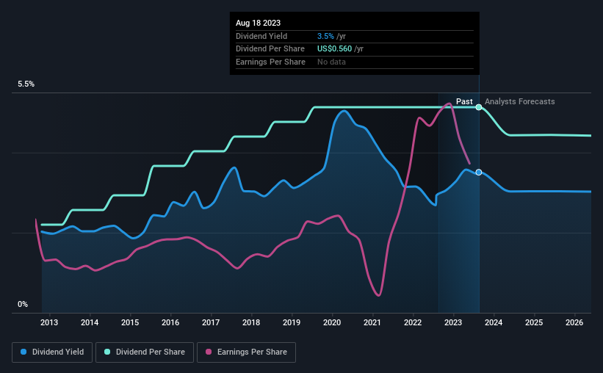Click the blue Dividend Yield legend dot

click(x=24, y=352)
